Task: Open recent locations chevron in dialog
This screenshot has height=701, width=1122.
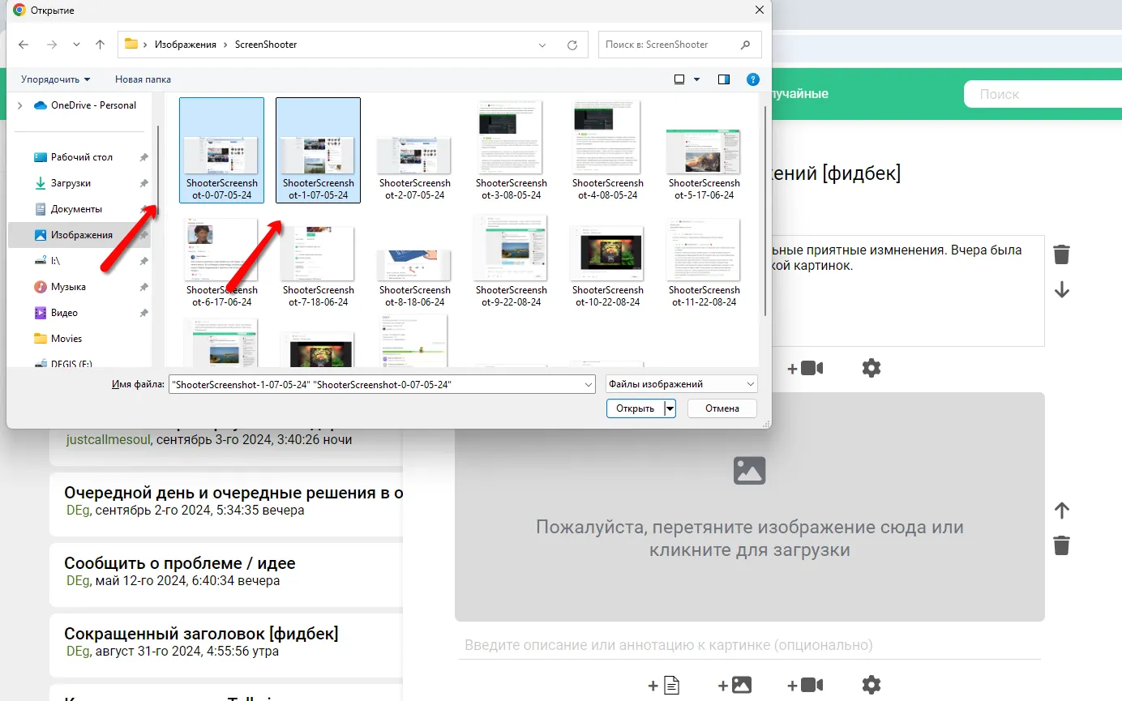Action: [x=76, y=45]
